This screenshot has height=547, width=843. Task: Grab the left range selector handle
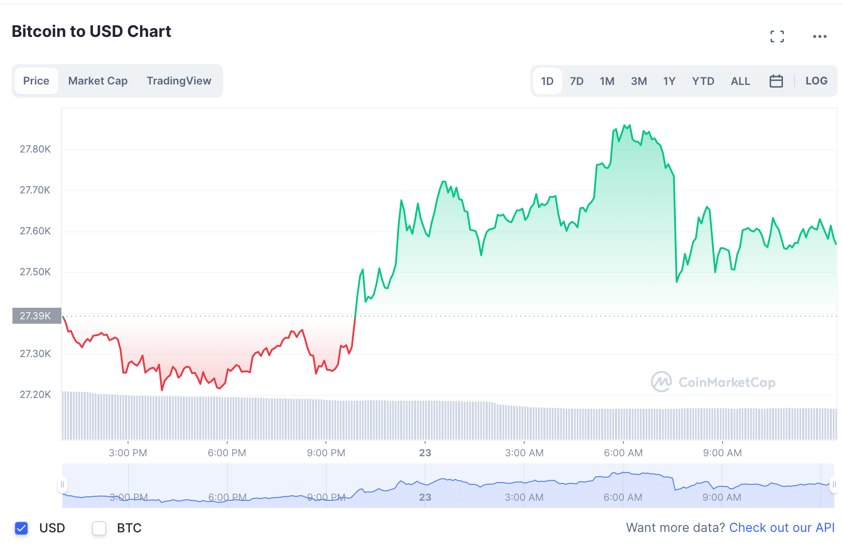tap(63, 485)
